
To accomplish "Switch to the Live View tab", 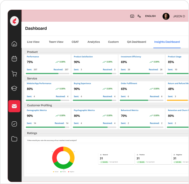I will click(x=33, y=42).
